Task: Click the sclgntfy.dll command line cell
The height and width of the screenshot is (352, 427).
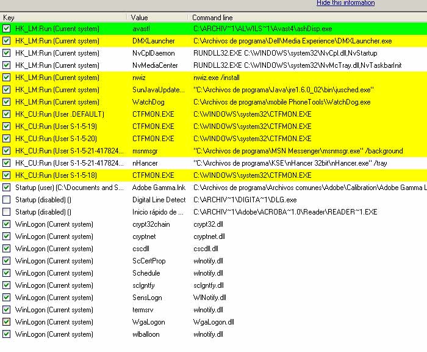Action: point(209,285)
